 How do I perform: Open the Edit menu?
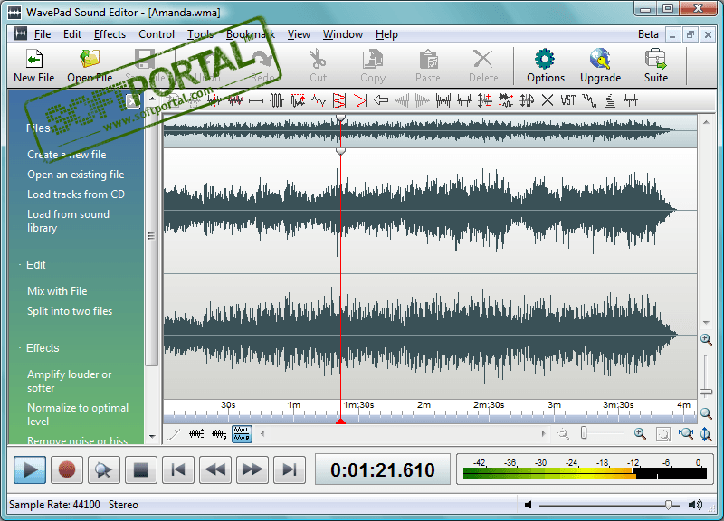(72, 34)
